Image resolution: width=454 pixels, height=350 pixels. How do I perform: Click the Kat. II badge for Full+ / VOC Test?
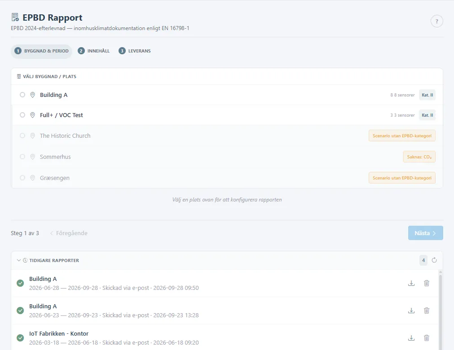[x=428, y=115]
